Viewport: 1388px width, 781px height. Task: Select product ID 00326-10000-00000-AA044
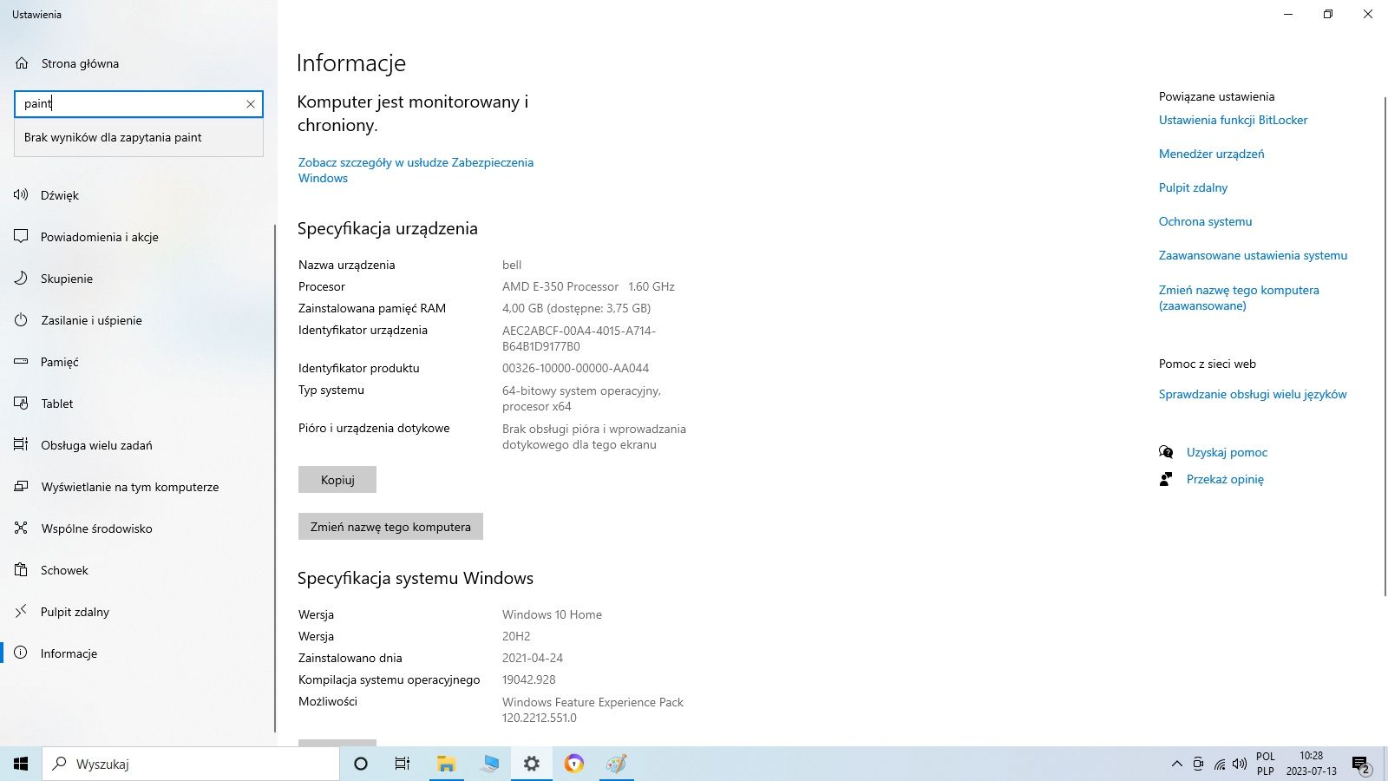coord(575,368)
